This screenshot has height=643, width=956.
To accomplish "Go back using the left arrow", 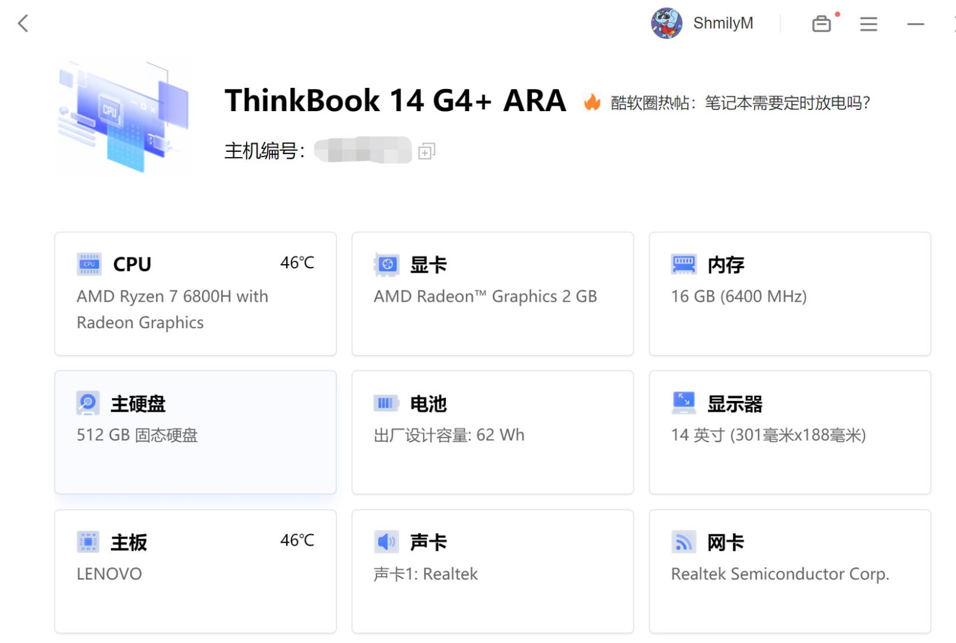I will click(x=23, y=24).
